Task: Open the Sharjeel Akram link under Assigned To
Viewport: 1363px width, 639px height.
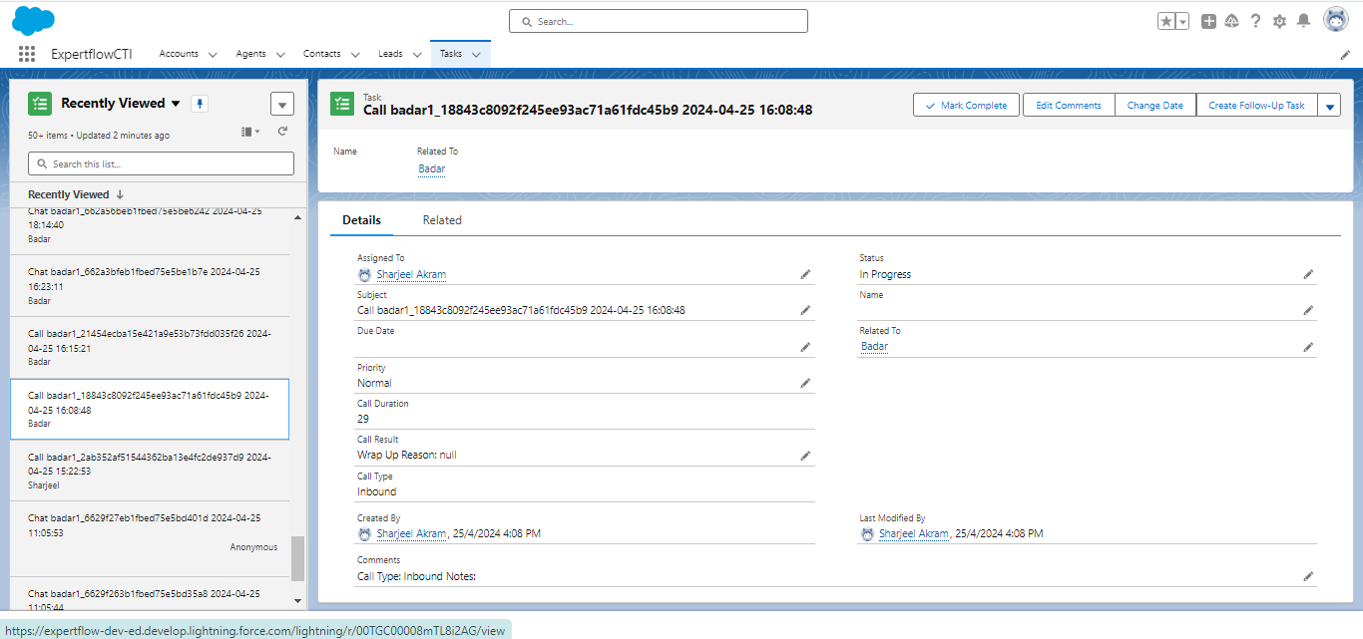Action: 410,274
